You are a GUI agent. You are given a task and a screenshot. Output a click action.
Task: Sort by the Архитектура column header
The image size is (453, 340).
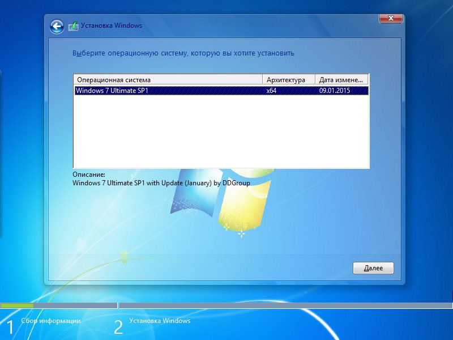[288, 79]
